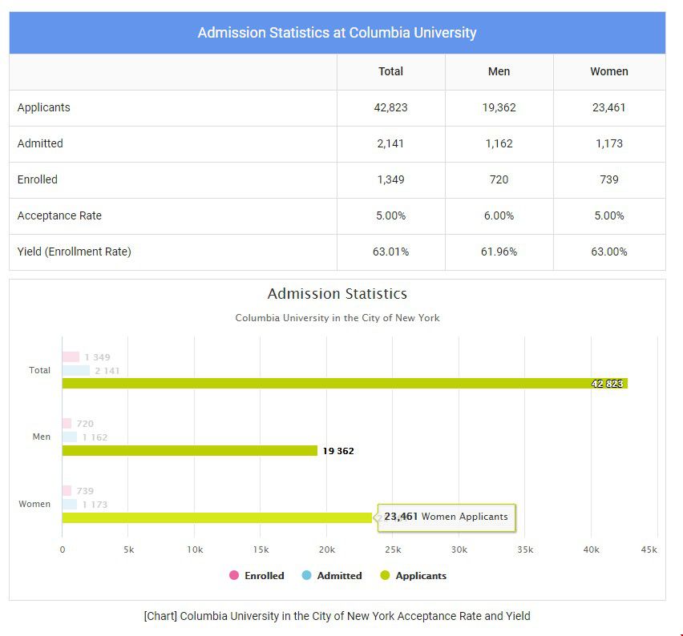Click the blue Admitted legend dot

[x=307, y=575]
